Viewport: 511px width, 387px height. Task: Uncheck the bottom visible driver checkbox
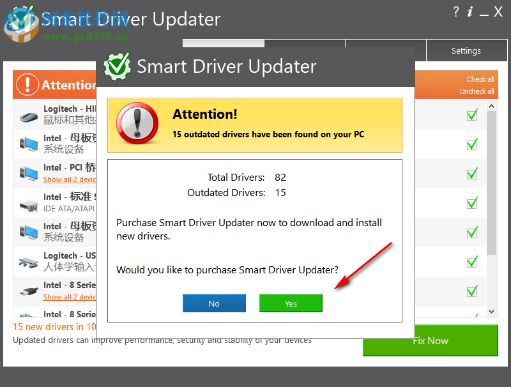click(x=472, y=291)
